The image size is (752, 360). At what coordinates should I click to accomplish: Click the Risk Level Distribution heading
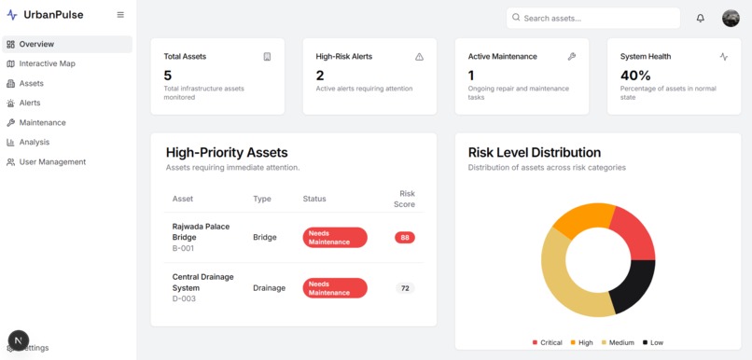535,152
